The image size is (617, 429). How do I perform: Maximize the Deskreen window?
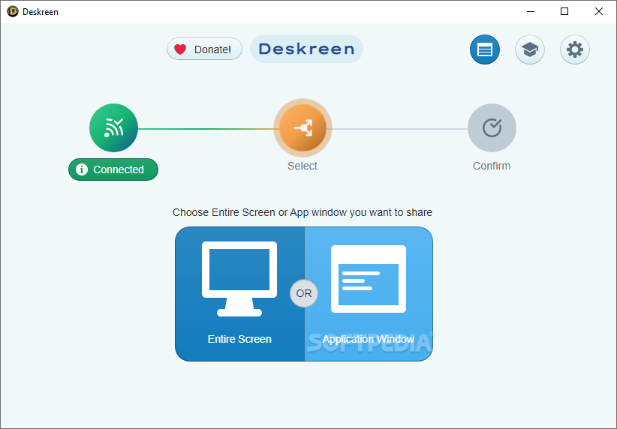564,11
